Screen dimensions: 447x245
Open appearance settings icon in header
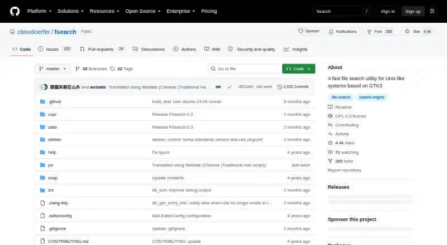432,11
